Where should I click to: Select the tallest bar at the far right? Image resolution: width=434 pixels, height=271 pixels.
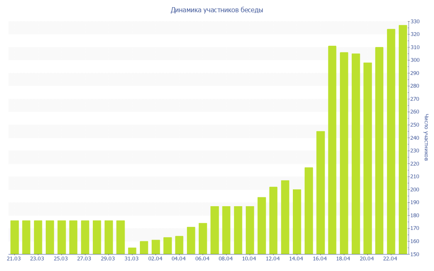pos(403,140)
